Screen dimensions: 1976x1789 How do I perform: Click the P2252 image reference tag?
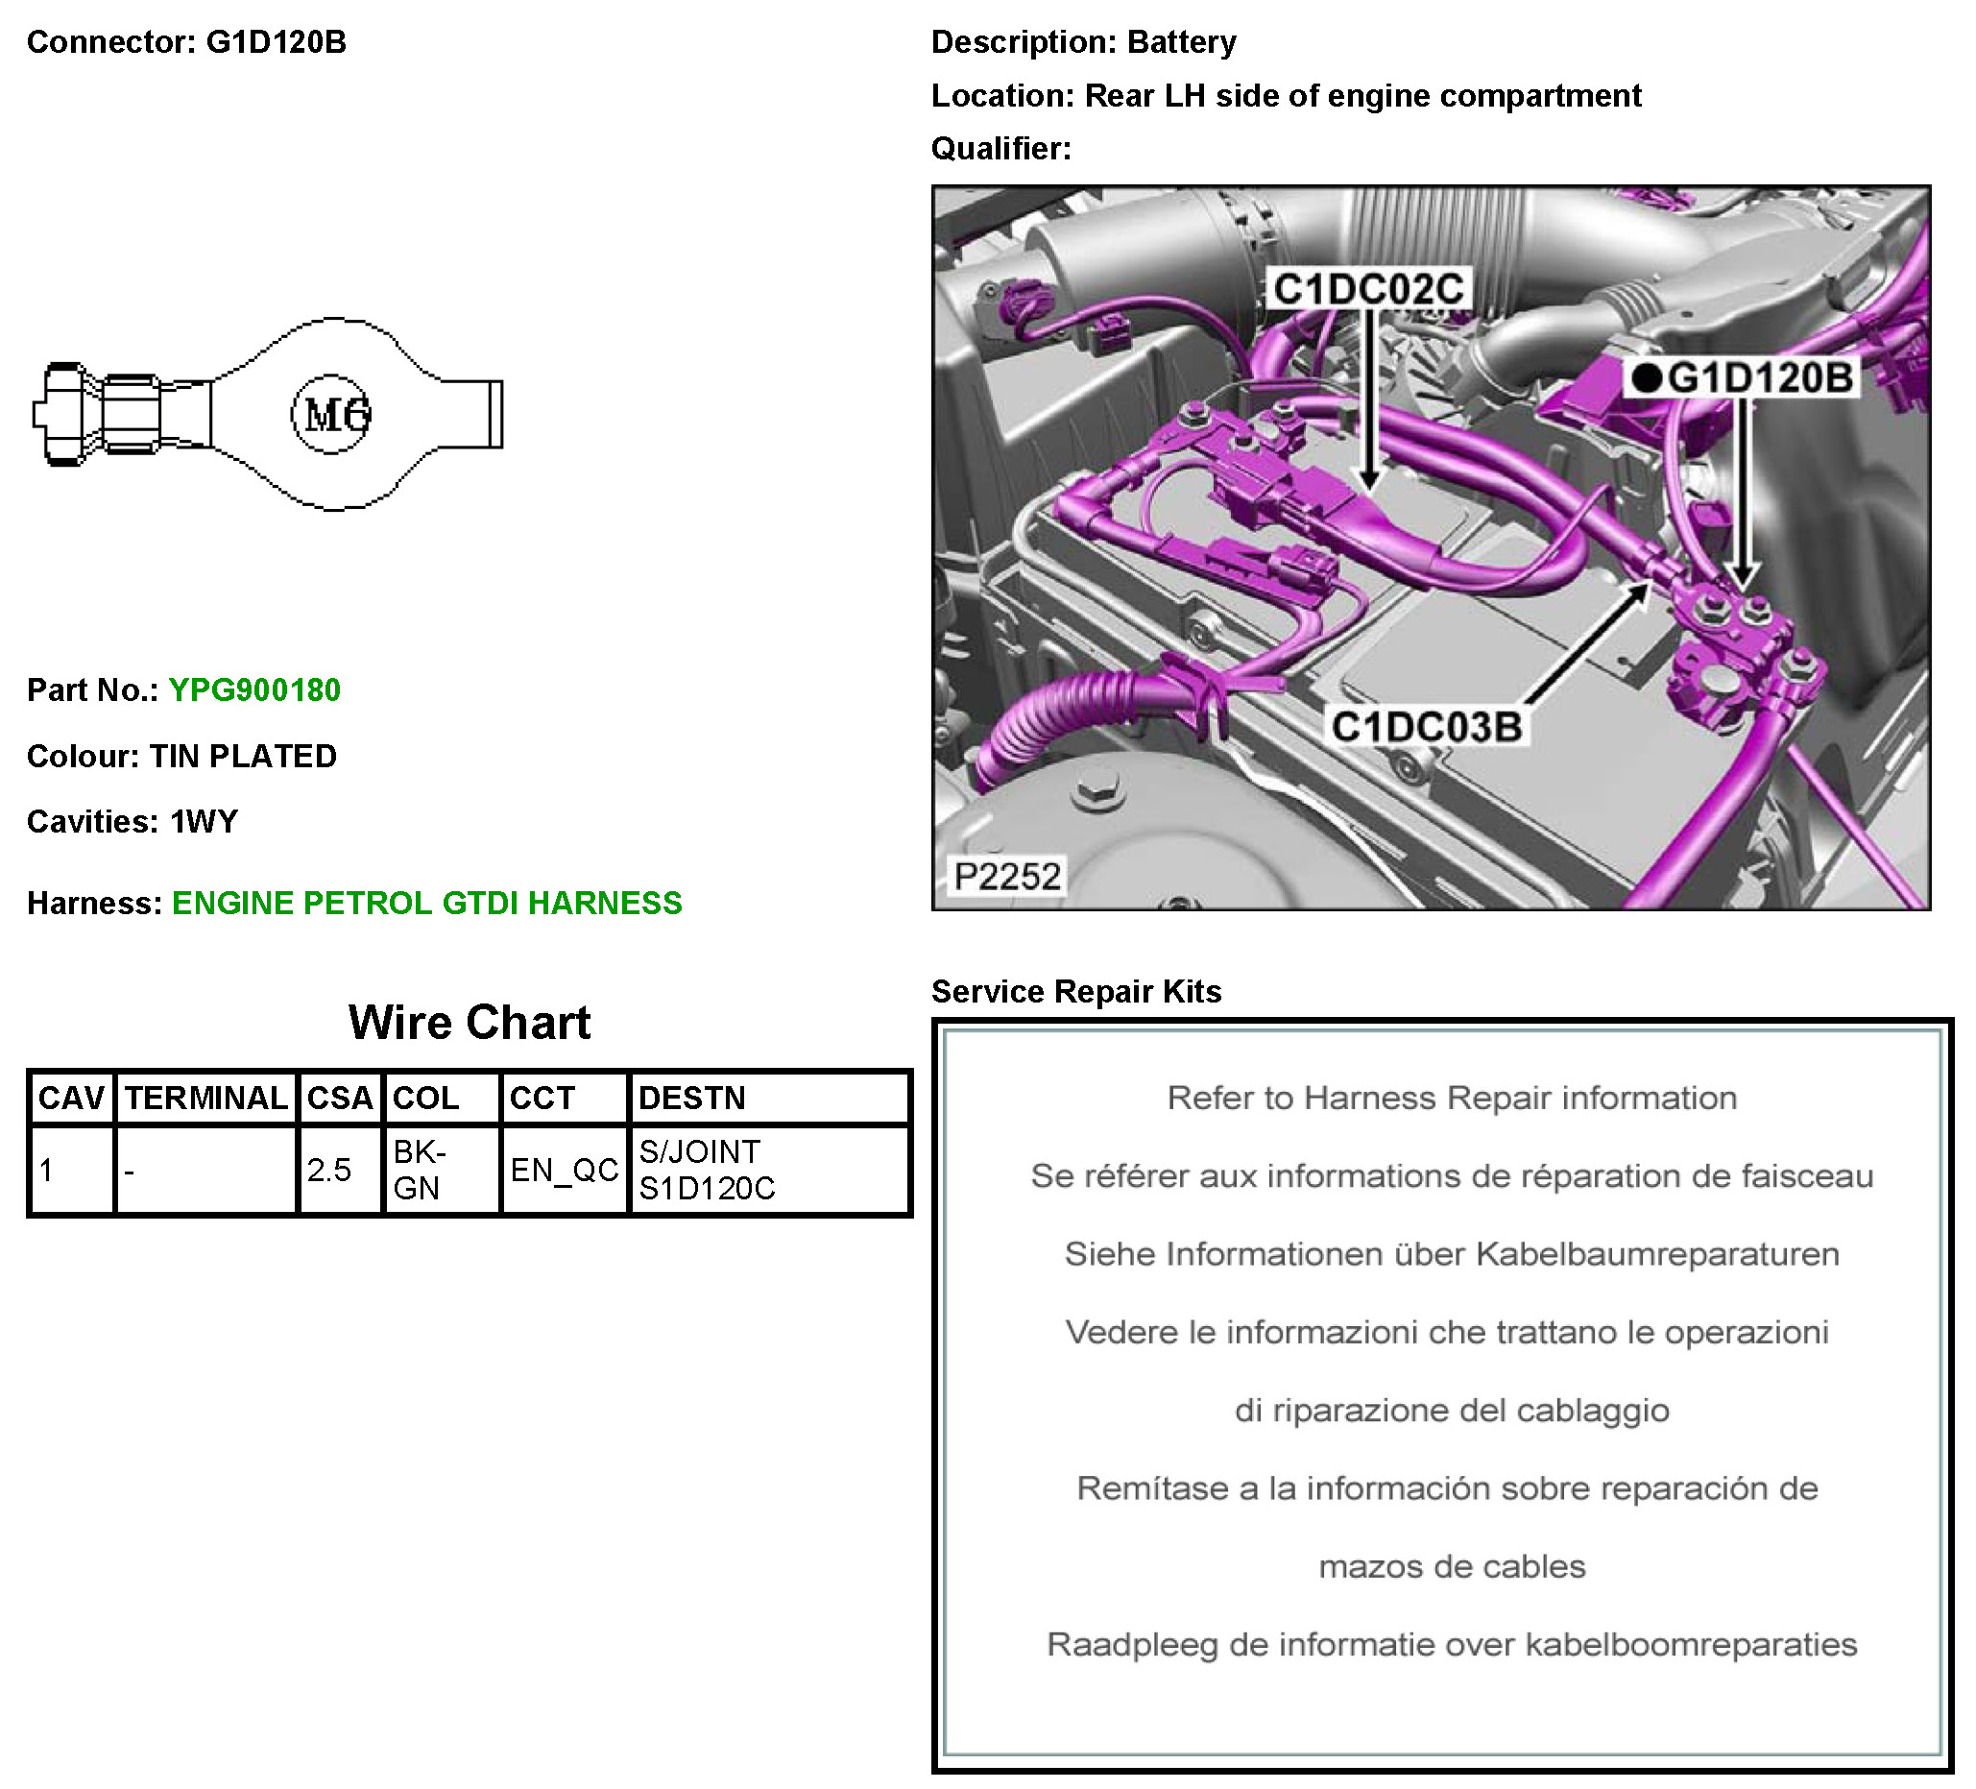pos(1006,877)
